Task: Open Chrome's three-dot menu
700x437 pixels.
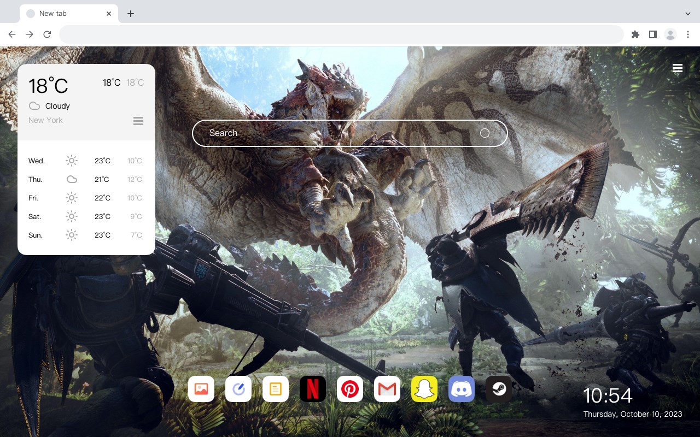Action: click(x=688, y=34)
